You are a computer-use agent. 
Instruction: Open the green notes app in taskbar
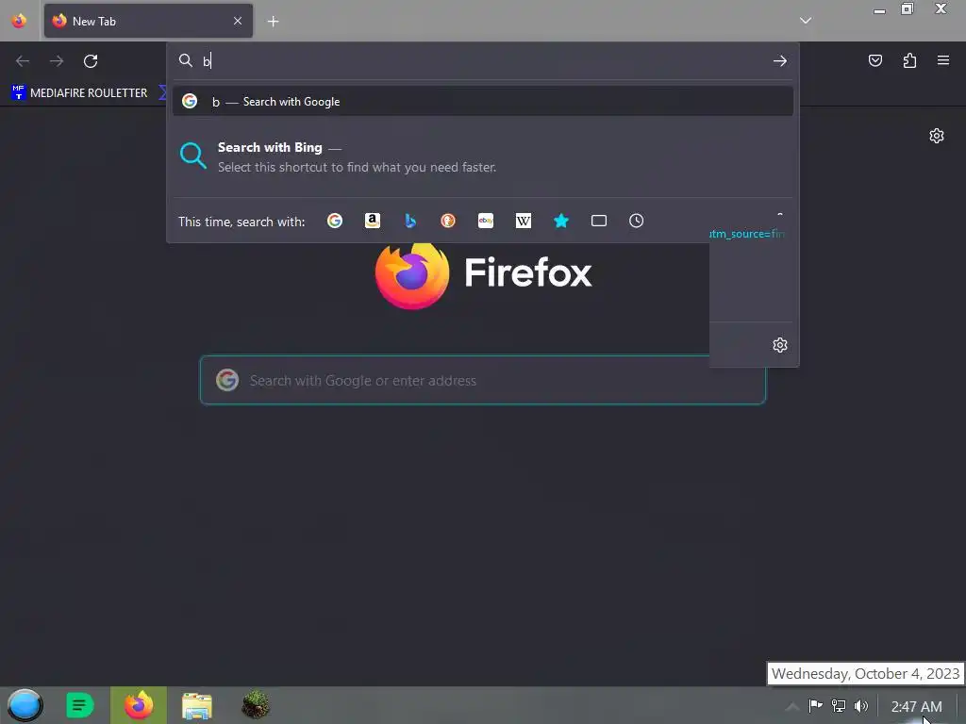(x=79, y=705)
